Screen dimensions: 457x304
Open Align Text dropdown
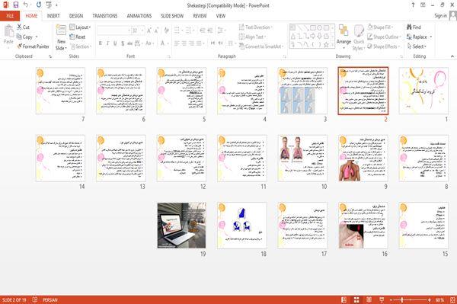(252, 37)
